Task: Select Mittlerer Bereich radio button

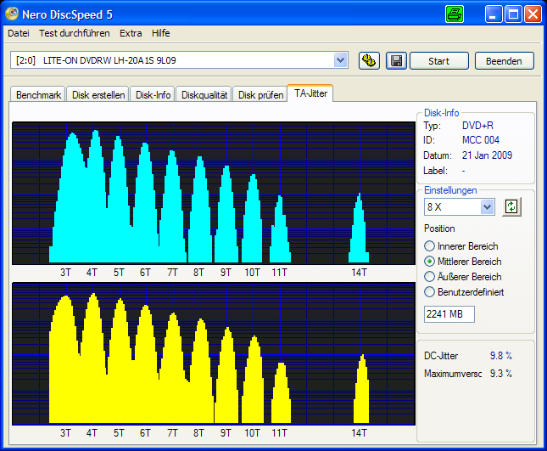Action: pos(429,262)
